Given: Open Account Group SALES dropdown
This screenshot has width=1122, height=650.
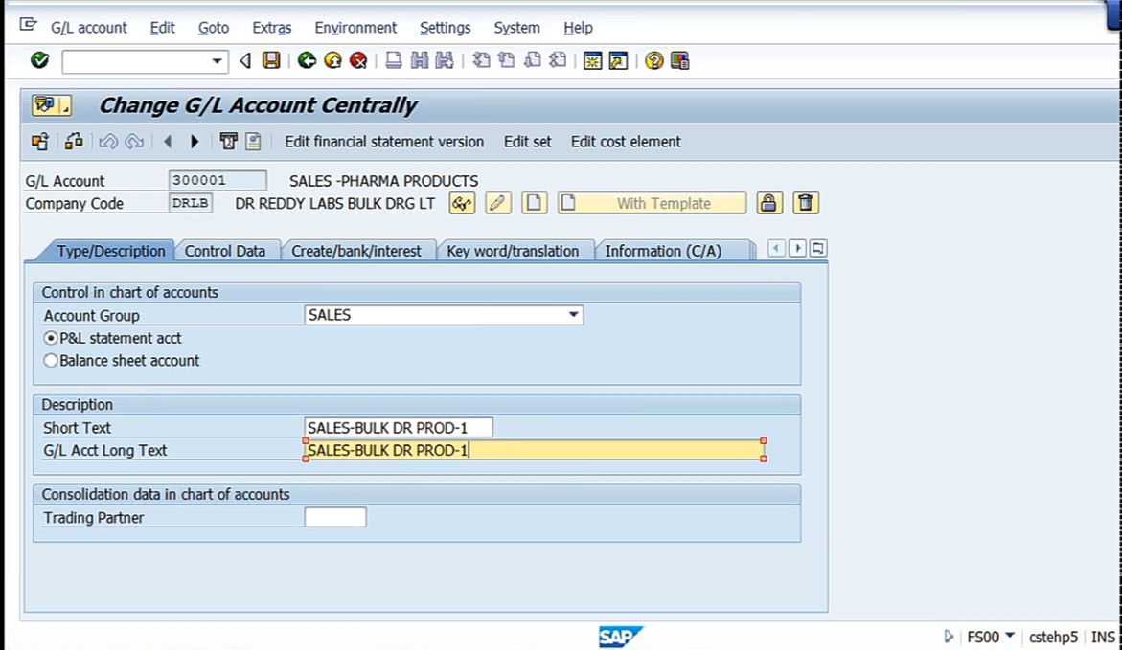Looking at the screenshot, I should tap(573, 315).
